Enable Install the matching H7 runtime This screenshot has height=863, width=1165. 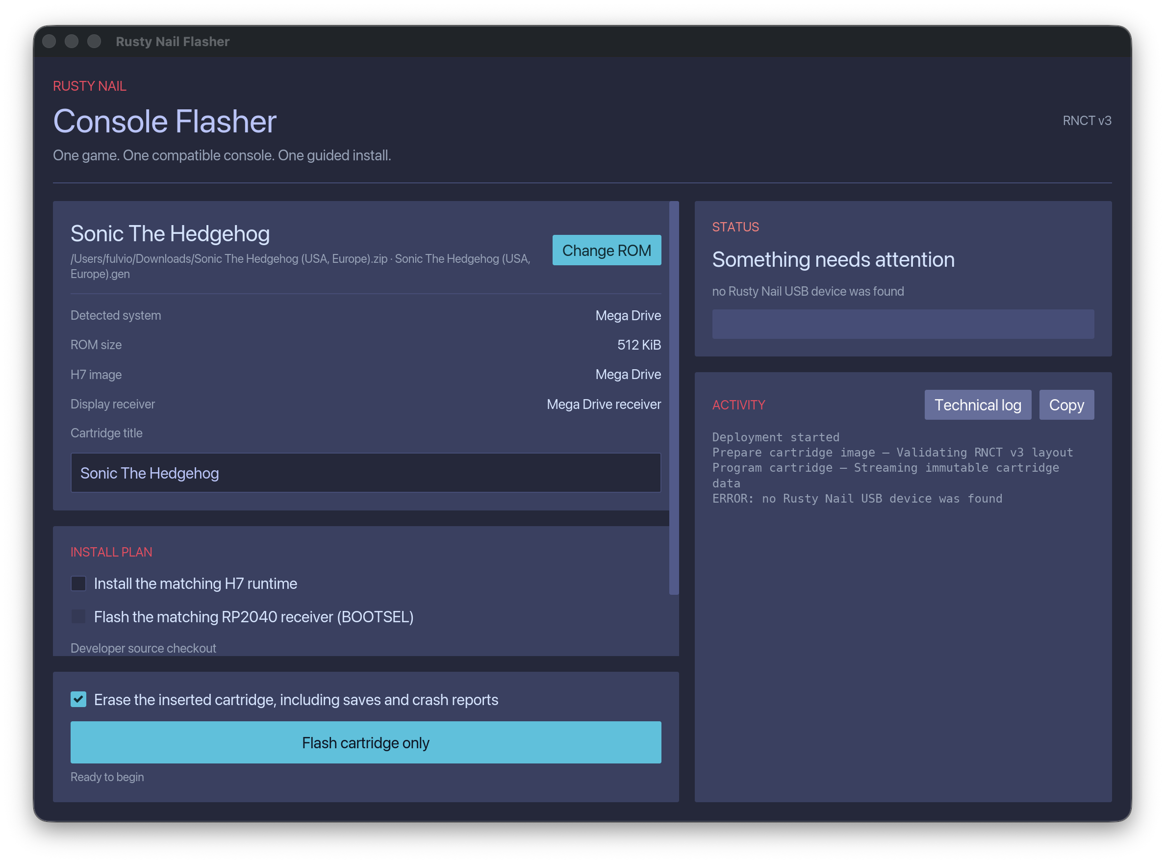point(78,583)
